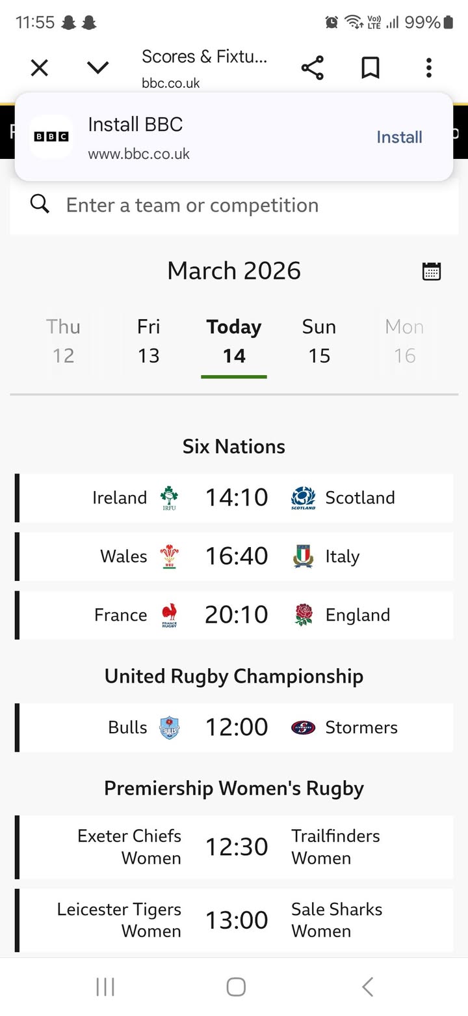Screen dimensions: 468x1016
Task: Tap the share icon in browser bar
Action: click(x=312, y=68)
